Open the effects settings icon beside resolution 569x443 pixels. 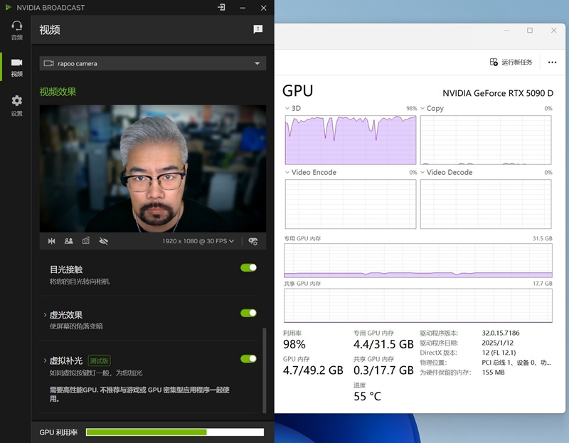[x=252, y=241]
